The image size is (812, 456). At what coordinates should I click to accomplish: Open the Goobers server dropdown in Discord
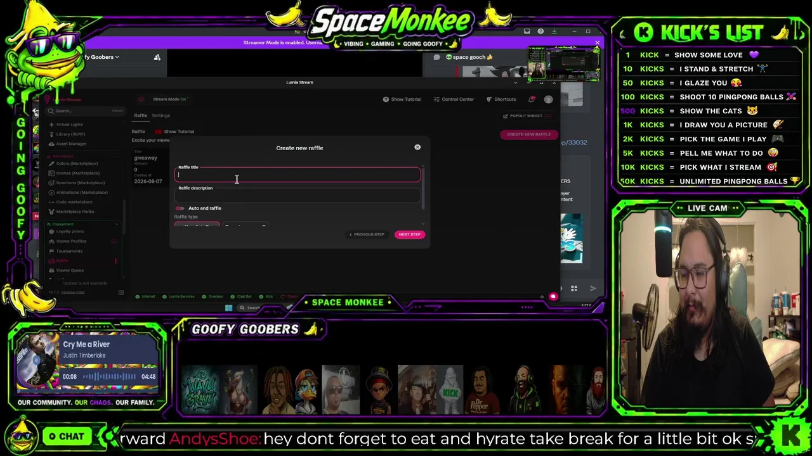[x=102, y=57]
